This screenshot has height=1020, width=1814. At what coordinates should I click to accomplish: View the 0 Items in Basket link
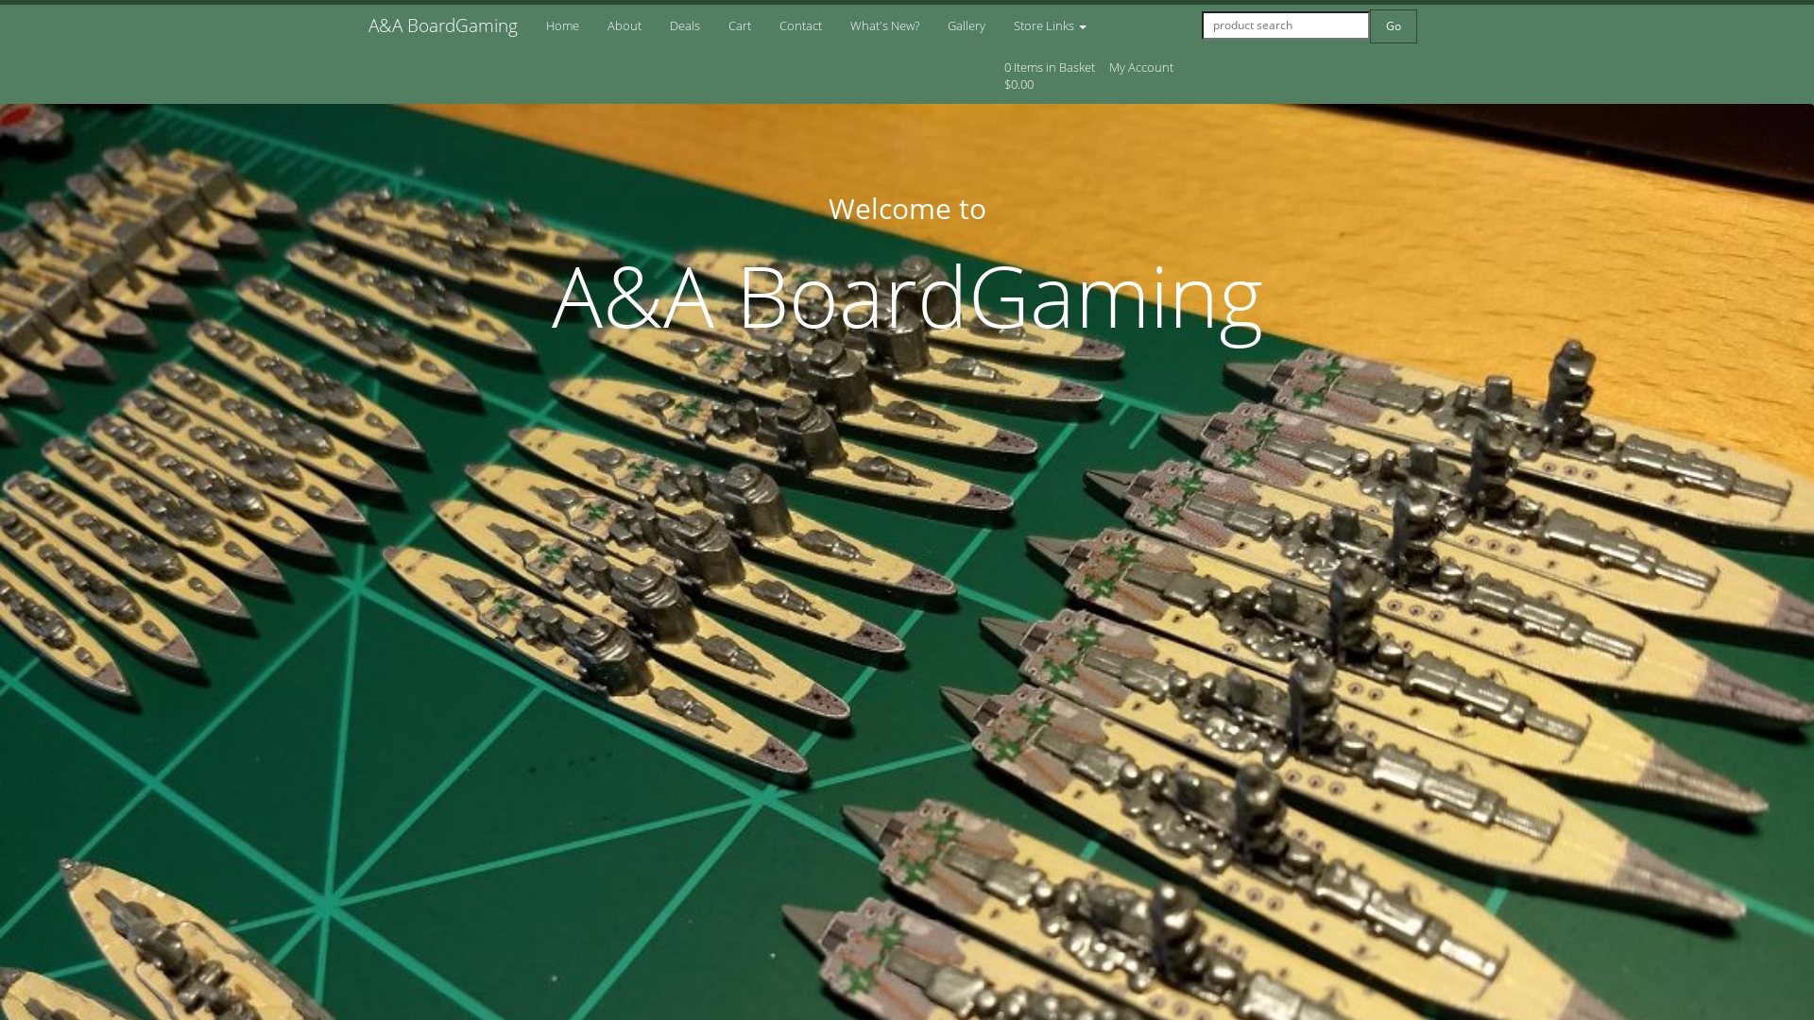(1049, 76)
